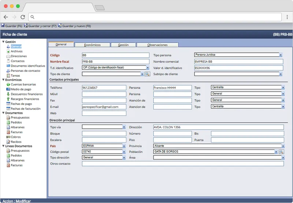Collapse the Lineas Documentos tree section
The width and height of the screenshot is (293, 203).
pos(3,146)
